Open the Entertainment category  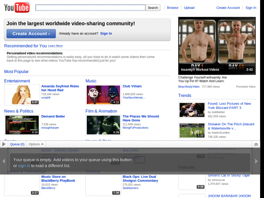pyautogui.click(x=17, y=81)
